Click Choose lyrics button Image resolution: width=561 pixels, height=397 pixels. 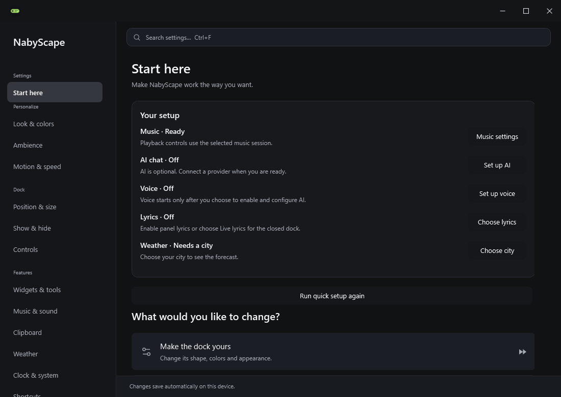(x=497, y=222)
